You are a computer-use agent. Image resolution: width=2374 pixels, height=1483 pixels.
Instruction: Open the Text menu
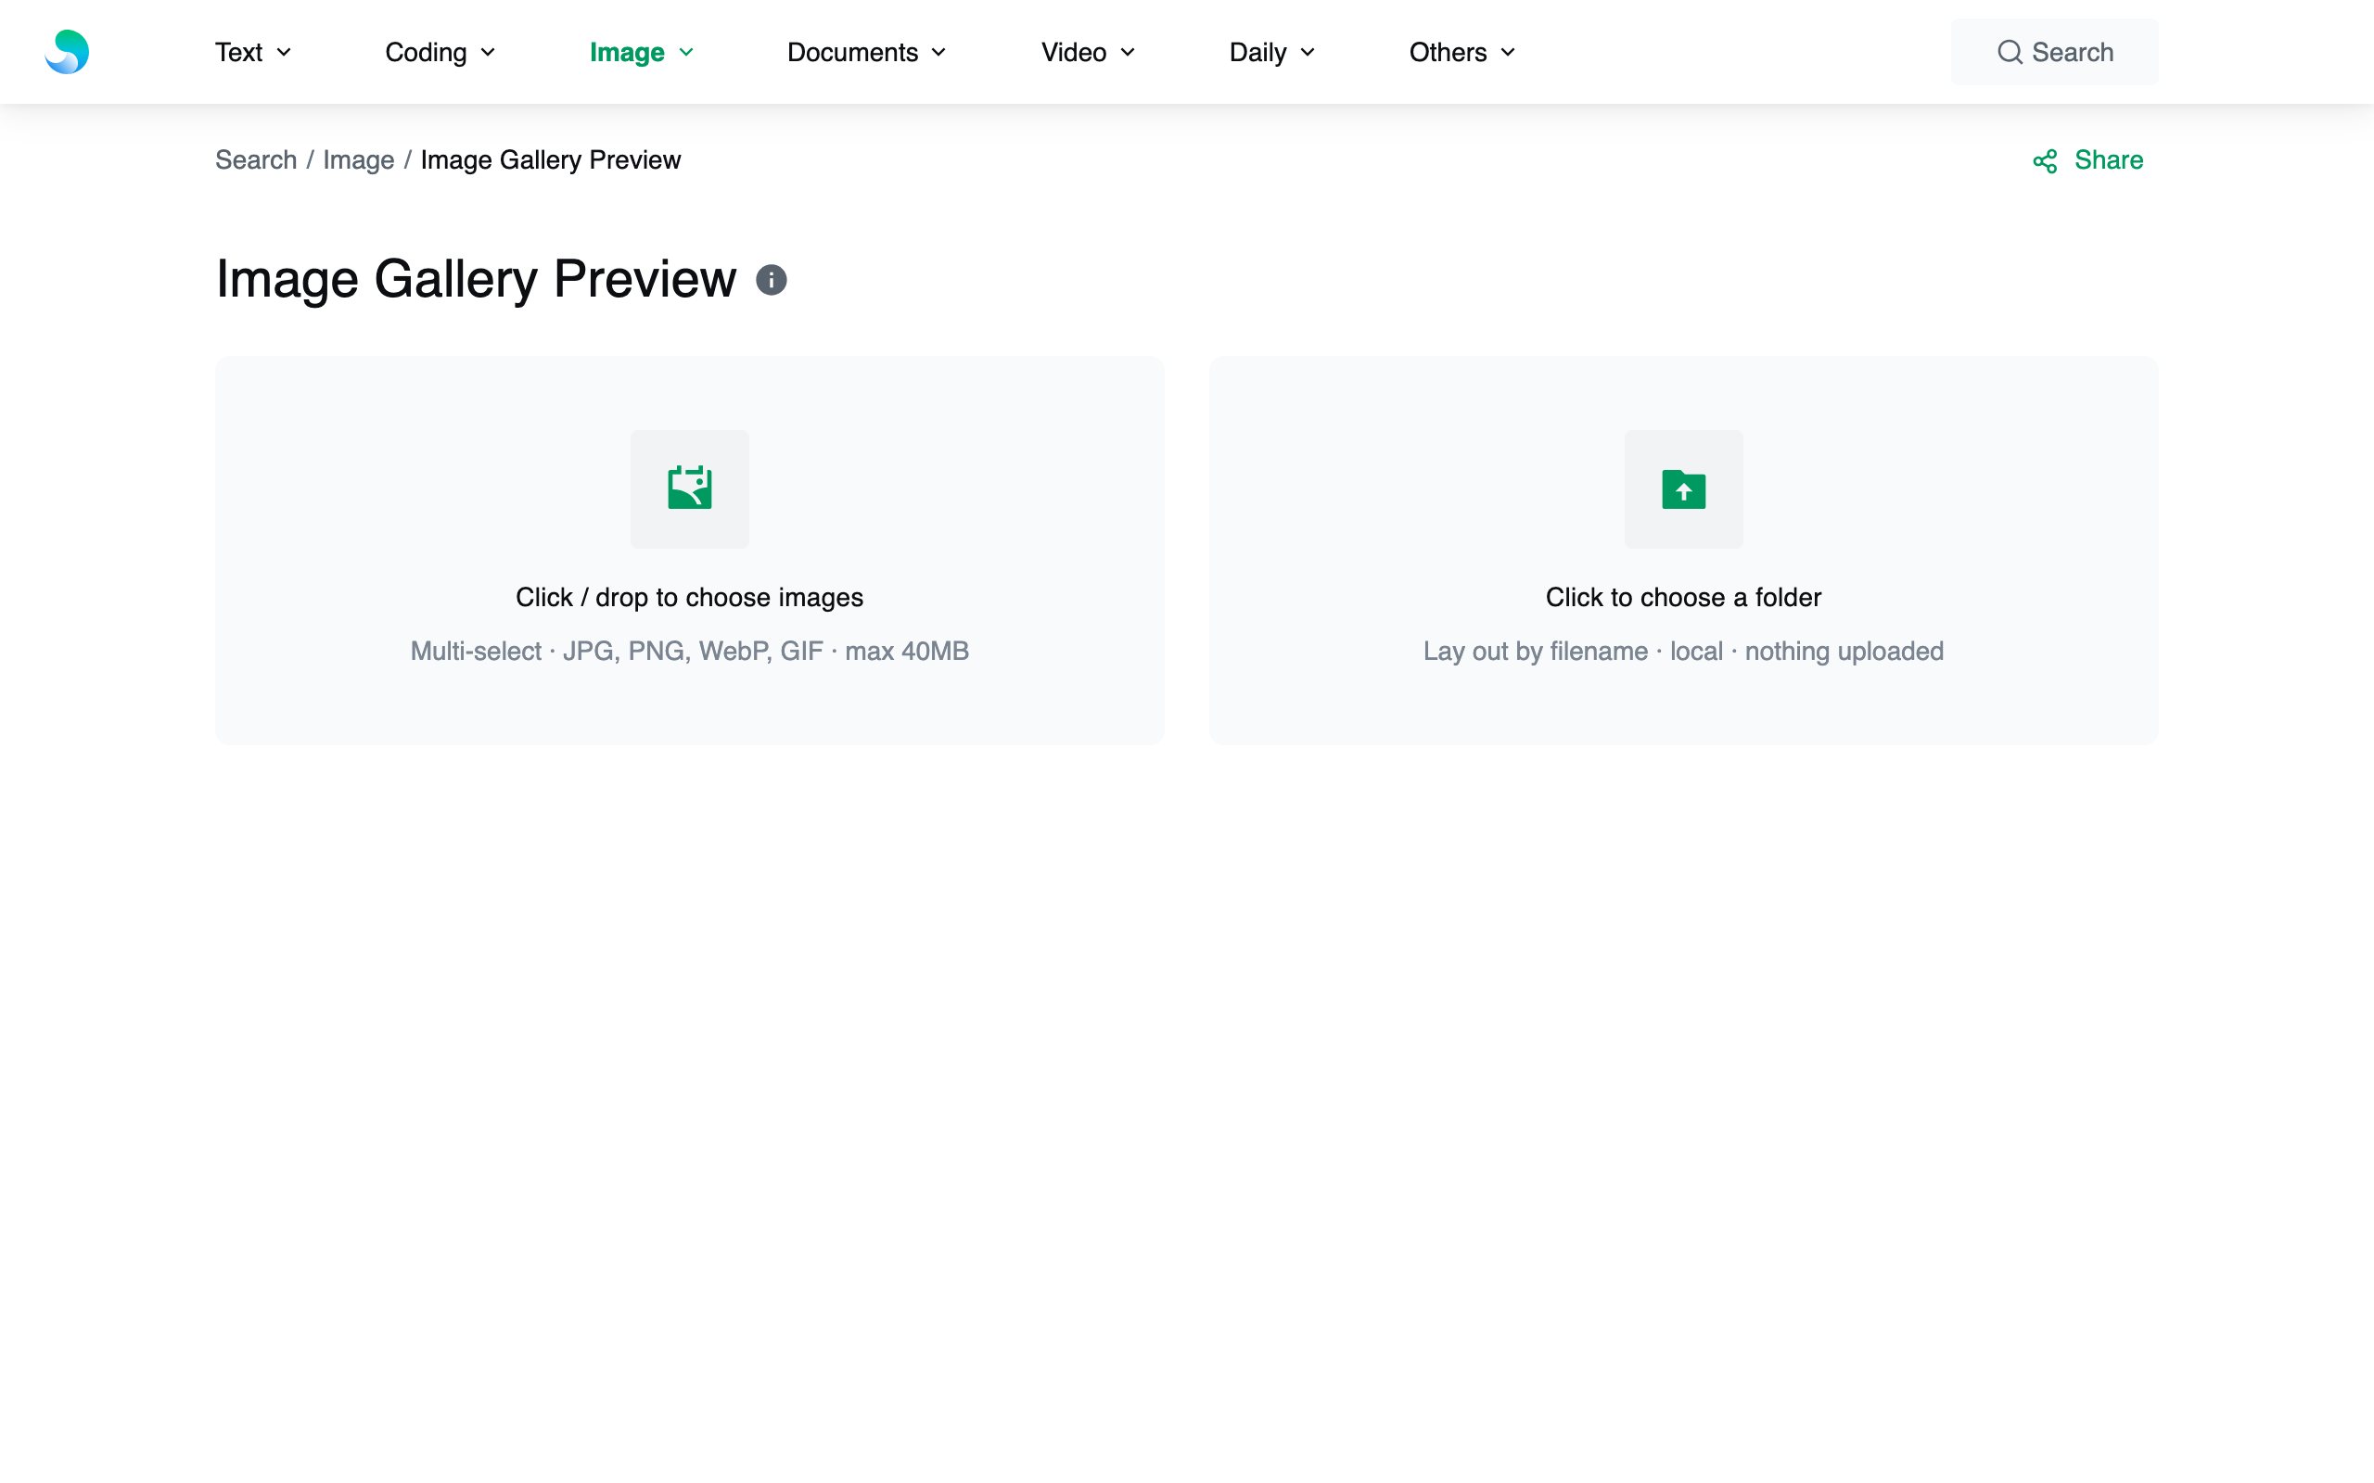point(253,52)
